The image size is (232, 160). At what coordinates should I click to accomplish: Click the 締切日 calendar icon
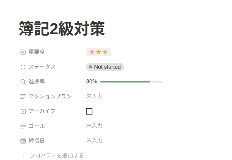23,141
